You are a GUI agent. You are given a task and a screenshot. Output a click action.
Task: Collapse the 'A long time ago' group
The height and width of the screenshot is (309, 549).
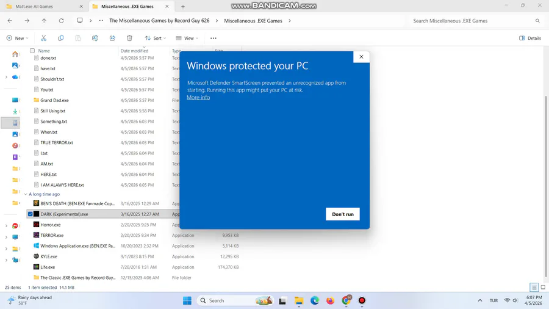pos(26,194)
